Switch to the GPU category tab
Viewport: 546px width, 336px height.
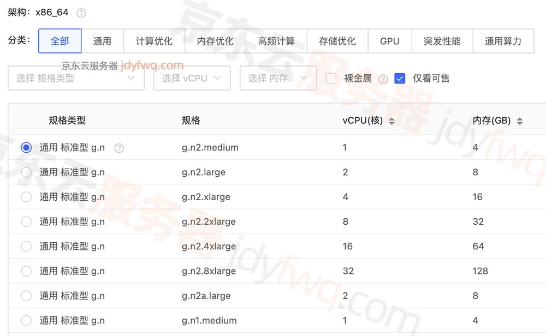coord(390,40)
